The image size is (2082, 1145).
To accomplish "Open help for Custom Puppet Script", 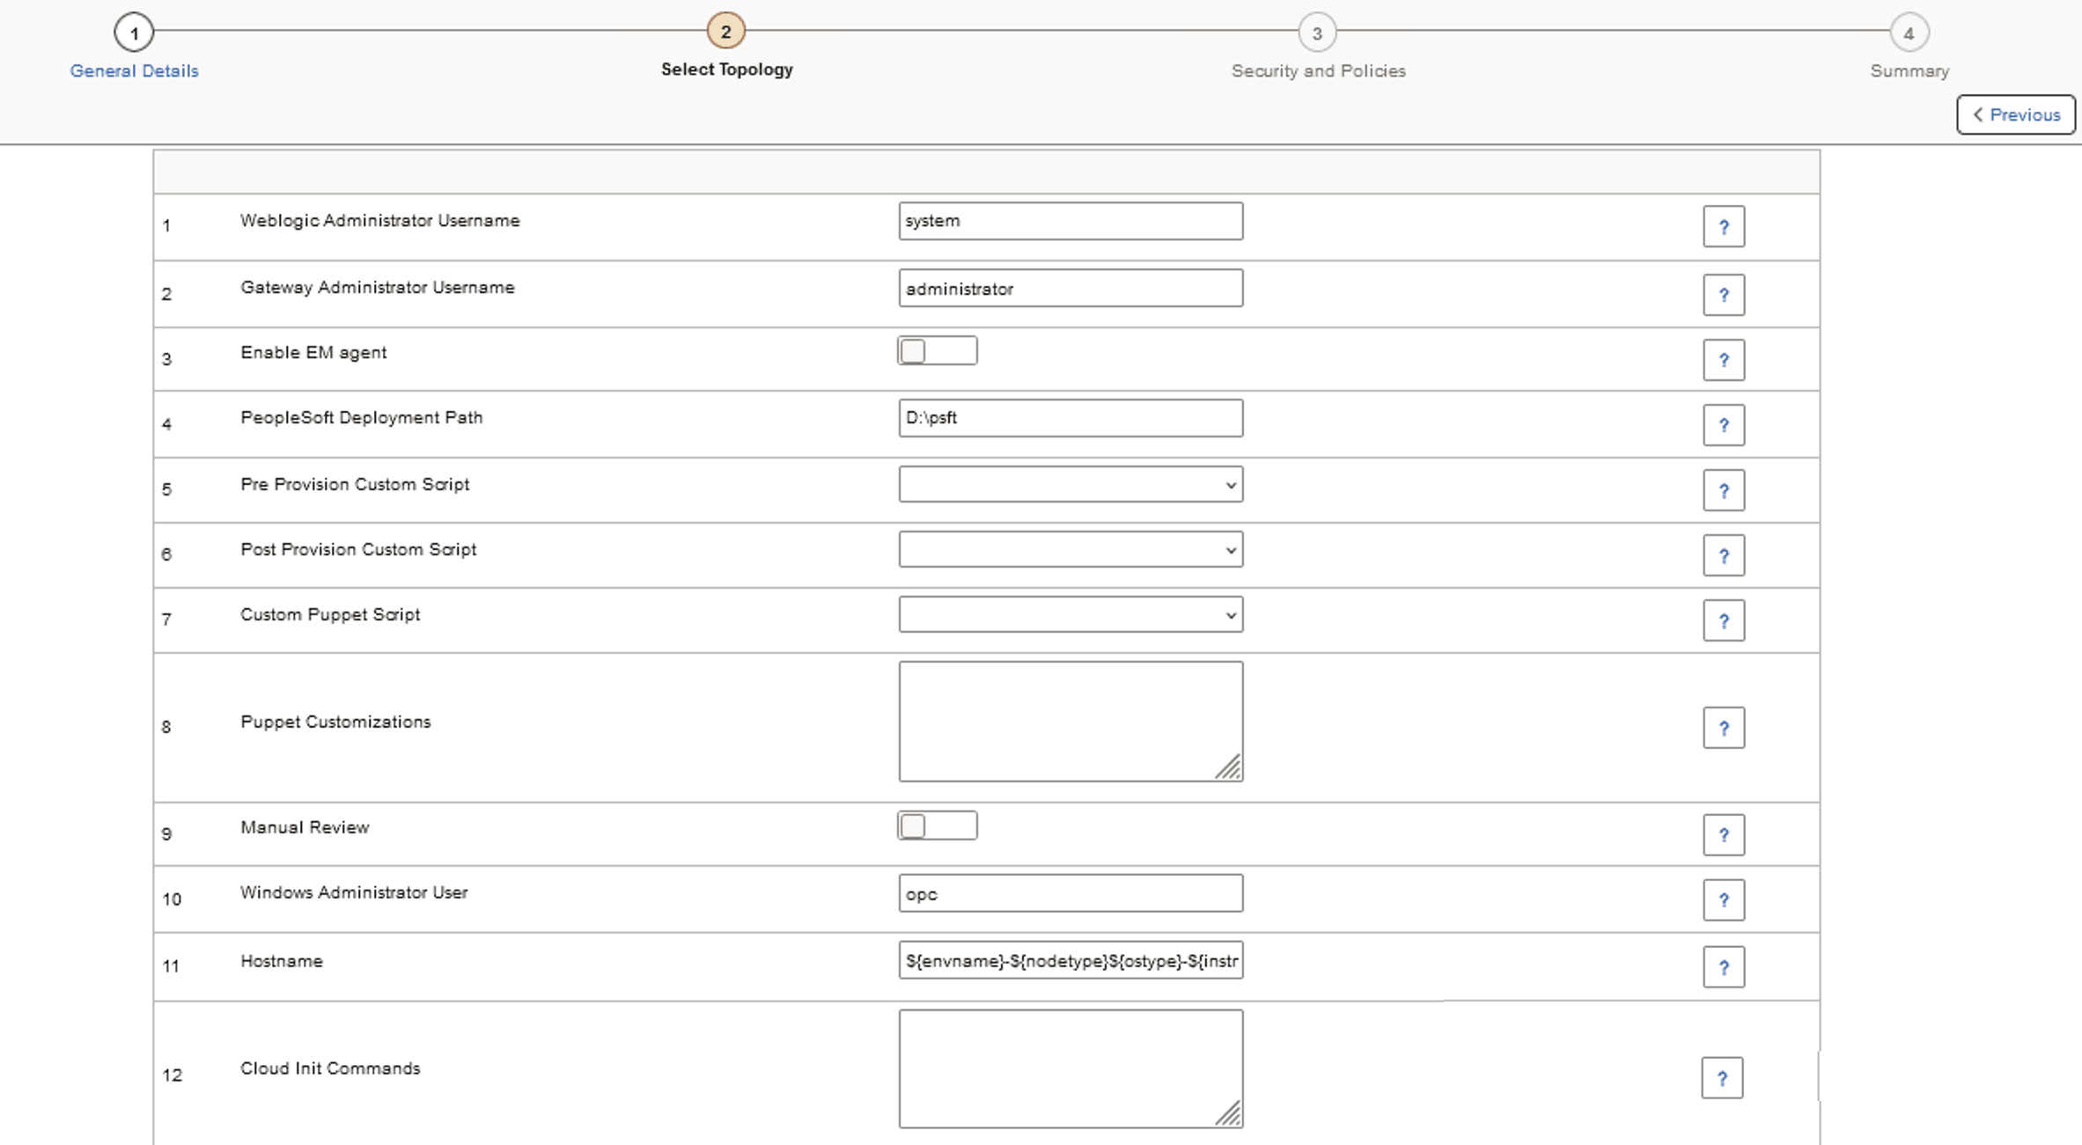I will [1724, 620].
